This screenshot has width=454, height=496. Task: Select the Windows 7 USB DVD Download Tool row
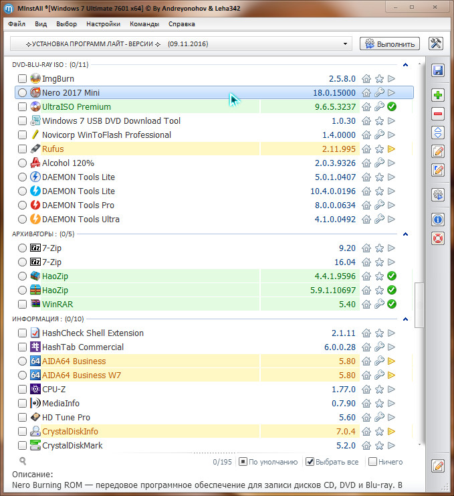tap(214, 121)
